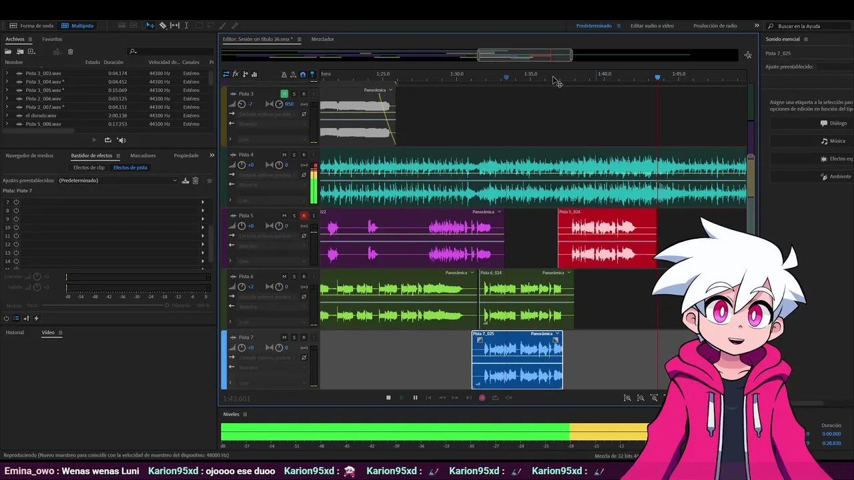Select the Razor cut tool
Viewport: 854px width, 480px height.
tap(163, 25)
